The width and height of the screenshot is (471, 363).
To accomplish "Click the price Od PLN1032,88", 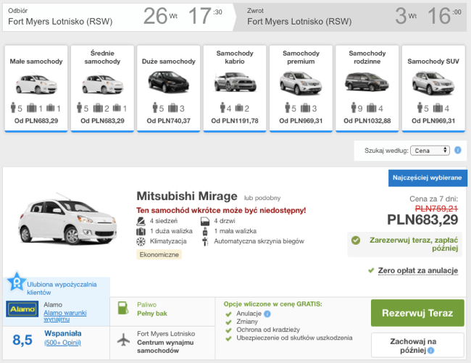I will pyautogui.click(x=367, y=121).
